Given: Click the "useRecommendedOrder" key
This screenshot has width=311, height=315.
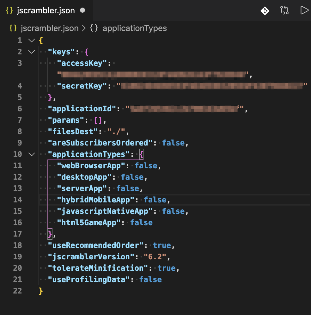Looking at the screenshot, I should tap(95, 245).
